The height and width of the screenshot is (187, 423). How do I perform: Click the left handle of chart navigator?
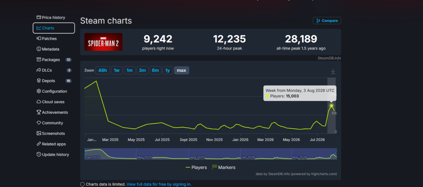[85, 154]
